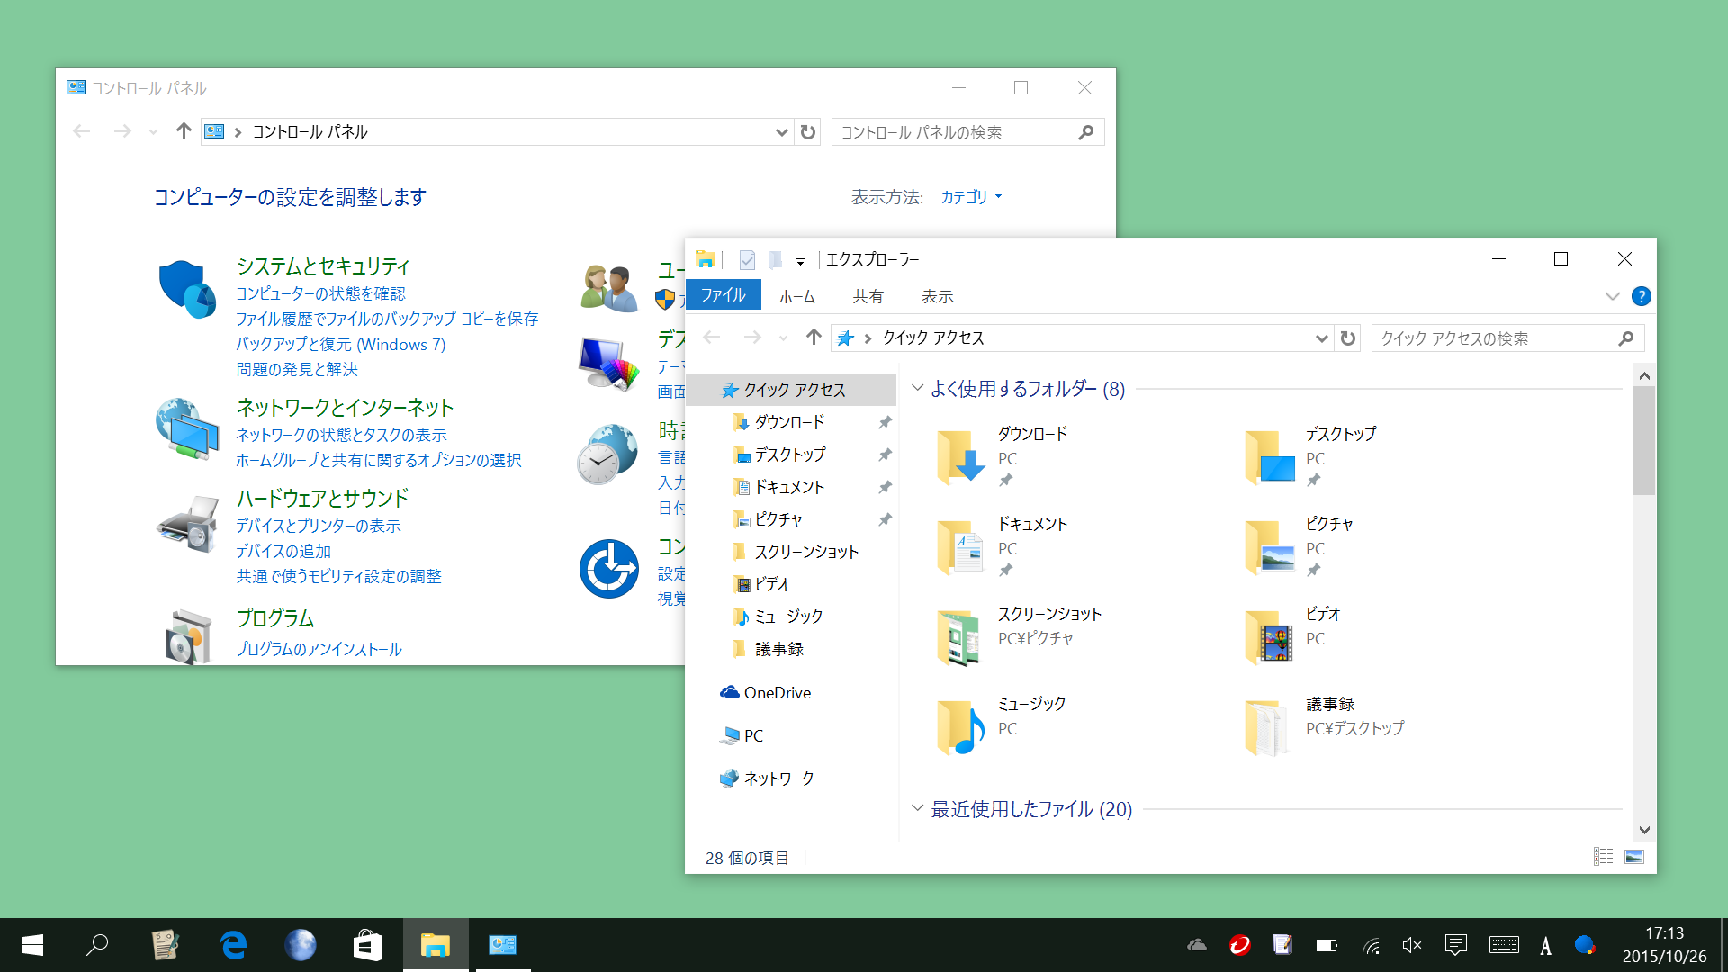Image resolution: width=1728 pixels, height=972 pixels.
Task: Launch Microsoft Edge from the taskbar
Action: pos(232,945)
